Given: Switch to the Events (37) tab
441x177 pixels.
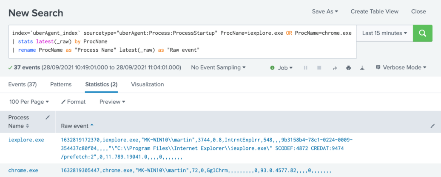Looking at the screenshot, I should 23,84.
